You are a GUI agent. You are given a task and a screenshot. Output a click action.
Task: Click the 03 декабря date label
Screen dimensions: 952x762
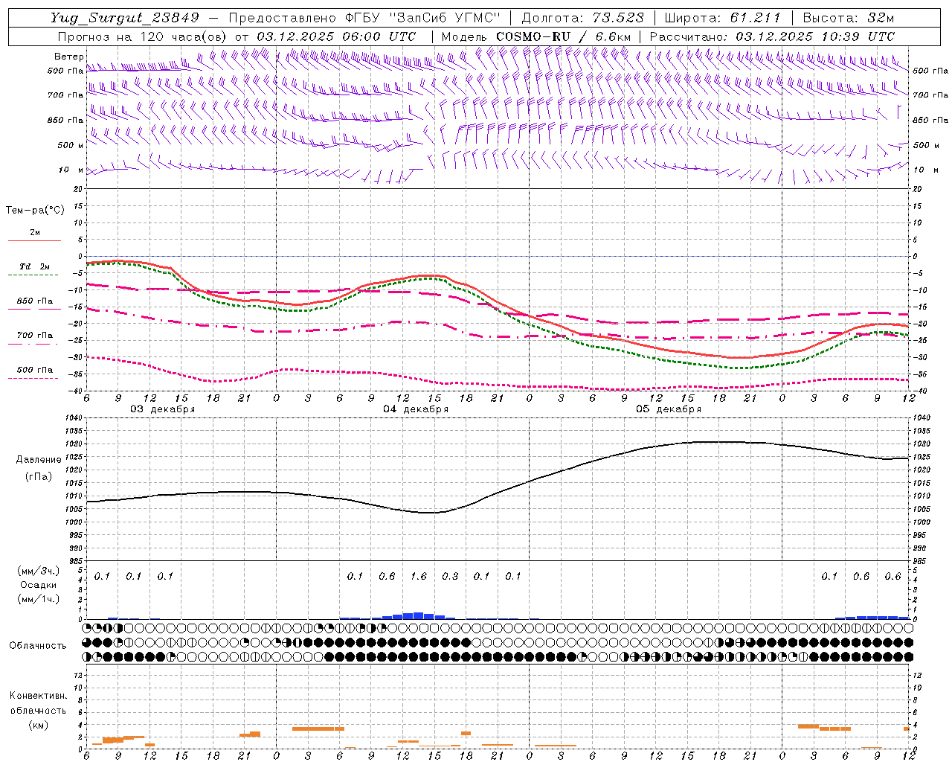(163, 409)
